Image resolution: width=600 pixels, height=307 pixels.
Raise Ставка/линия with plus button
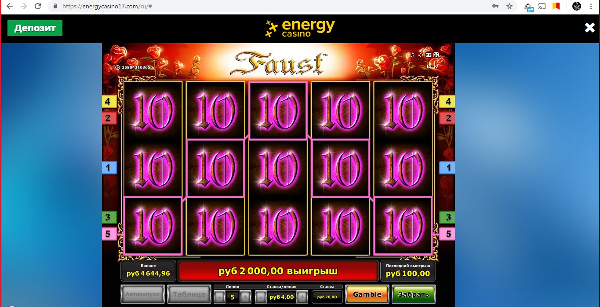[302, 297]
